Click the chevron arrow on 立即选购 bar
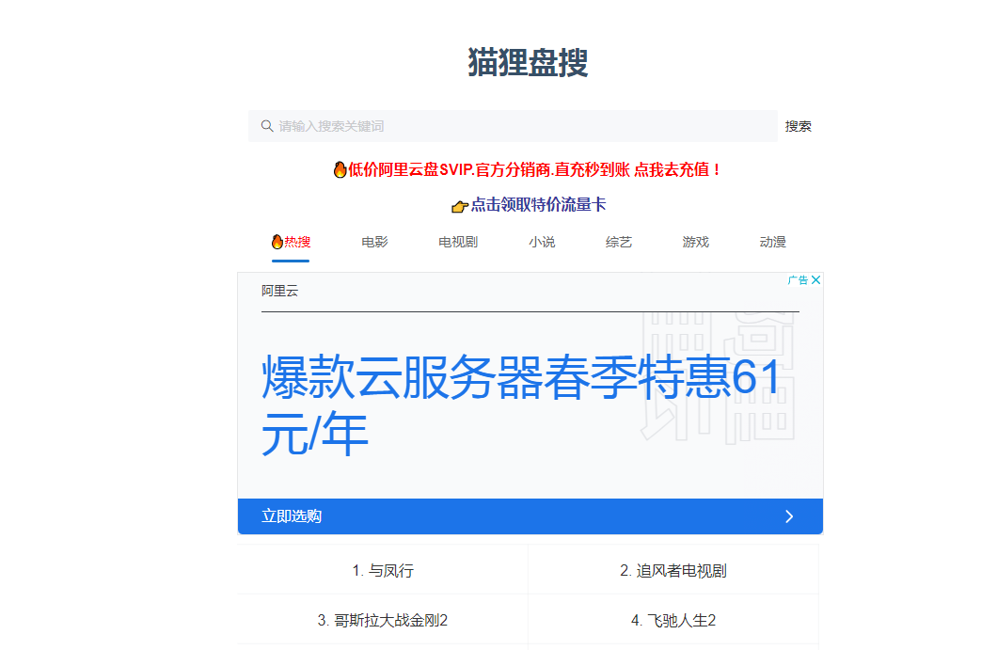The width and height of the screenshot is (981, 650). (x=789, y=516)
